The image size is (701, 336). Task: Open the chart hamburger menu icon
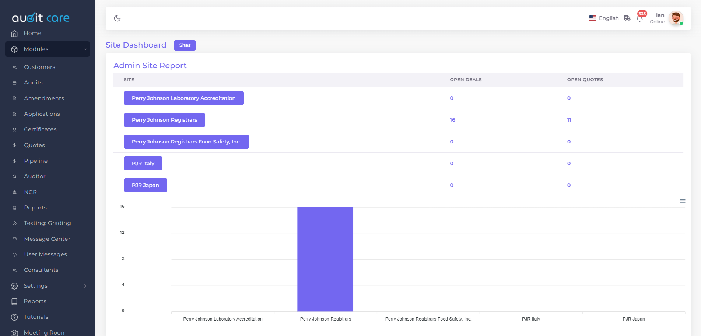pyautogui.click(x=682, y=201)
